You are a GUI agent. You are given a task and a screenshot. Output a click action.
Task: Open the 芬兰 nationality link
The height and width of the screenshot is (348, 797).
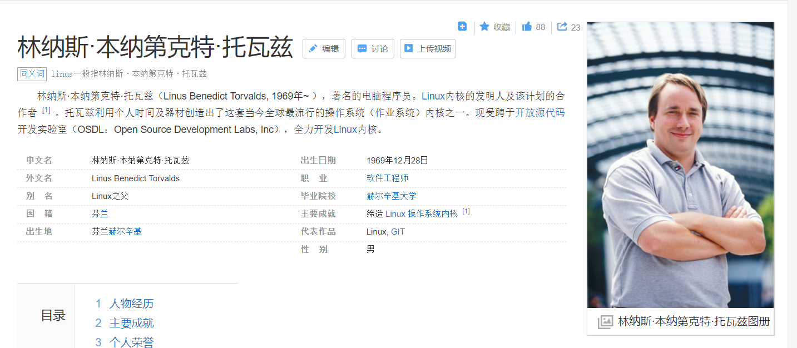(x=100, y=213)
